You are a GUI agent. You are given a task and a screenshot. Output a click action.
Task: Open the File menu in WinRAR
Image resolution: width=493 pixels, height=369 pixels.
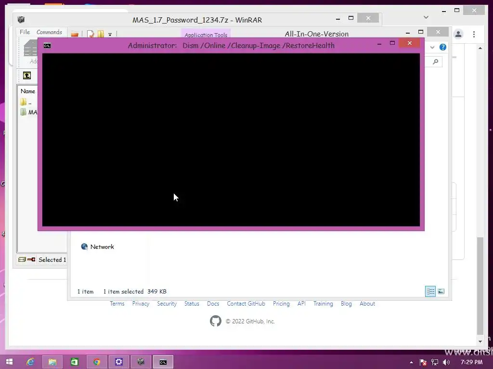[25, 32]
